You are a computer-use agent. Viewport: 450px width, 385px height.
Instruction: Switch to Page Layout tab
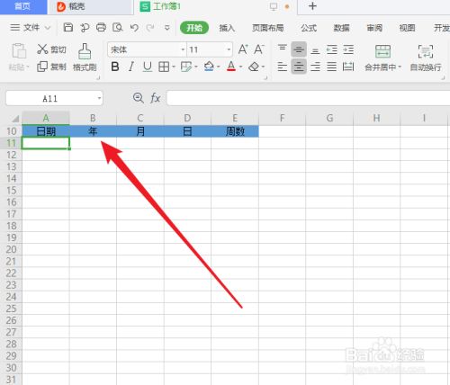point(267,28)
